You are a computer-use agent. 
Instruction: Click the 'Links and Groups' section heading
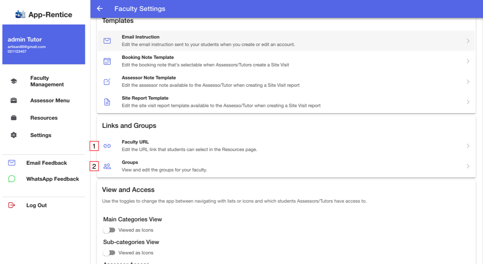(x=129, y=126)
